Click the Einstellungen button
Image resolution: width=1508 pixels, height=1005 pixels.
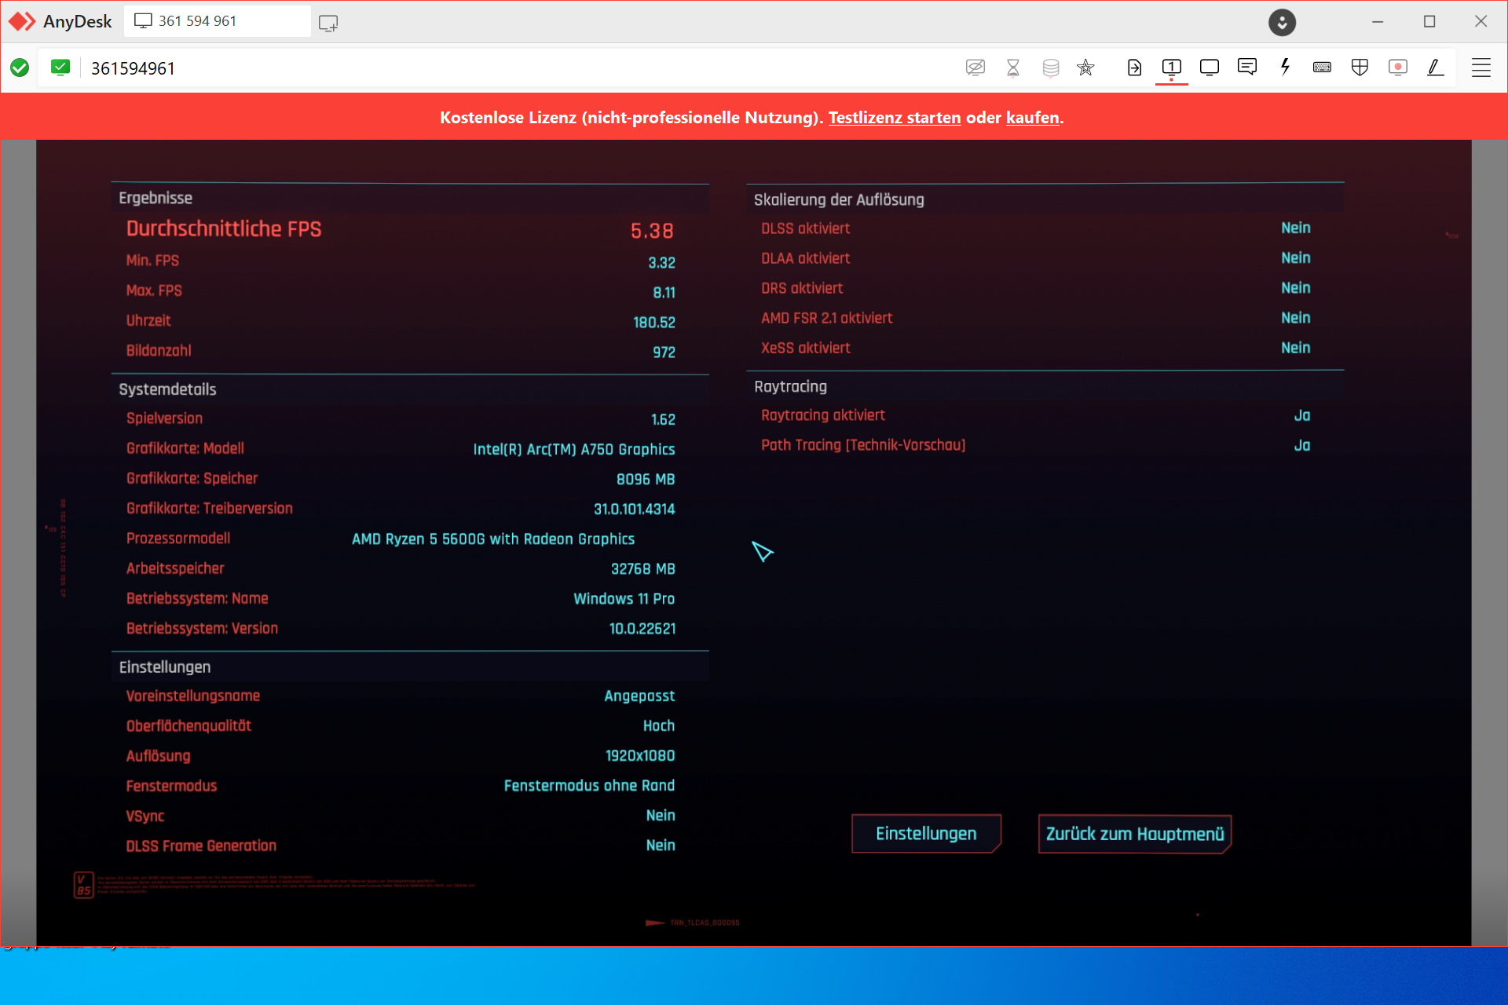coord(926,834)
